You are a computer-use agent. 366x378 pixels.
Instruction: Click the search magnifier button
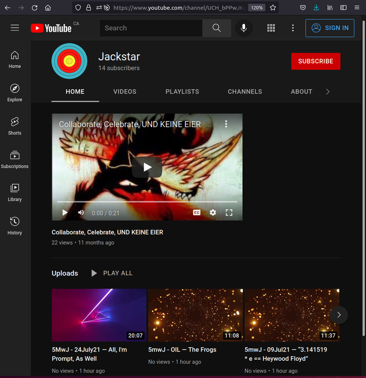point(217,28)
